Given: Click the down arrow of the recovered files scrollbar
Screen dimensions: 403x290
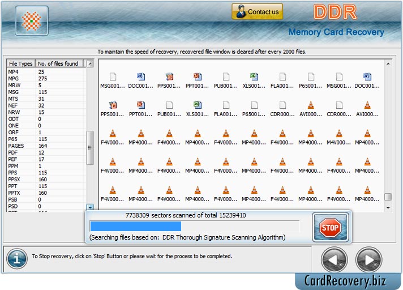Looking at the screenshot, I should (388, 208).
